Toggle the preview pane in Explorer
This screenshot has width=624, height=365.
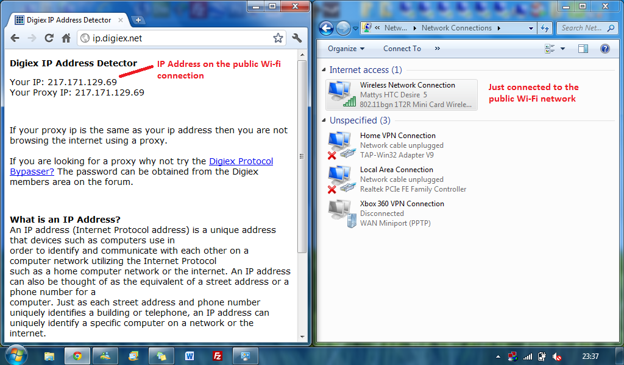(583, 49)
